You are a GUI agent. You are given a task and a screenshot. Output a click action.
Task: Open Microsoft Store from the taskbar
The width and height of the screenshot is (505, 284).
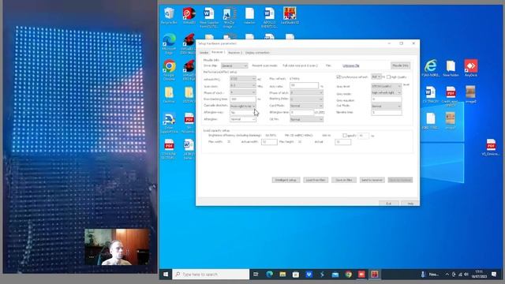[296, 275]
